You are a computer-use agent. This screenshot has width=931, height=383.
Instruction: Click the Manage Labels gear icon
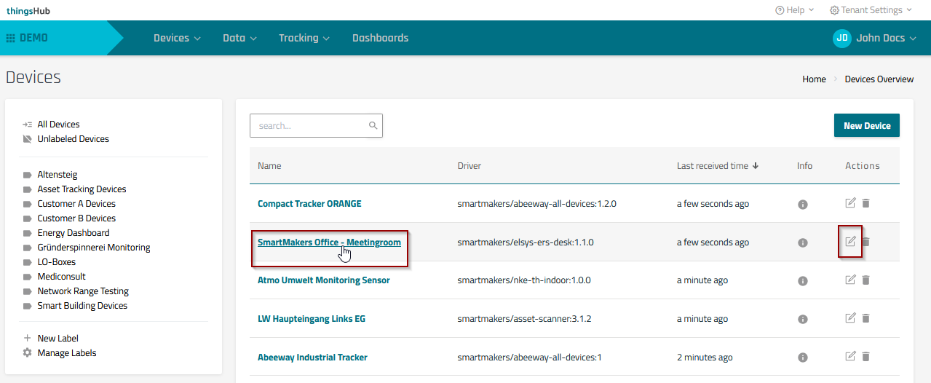tap(28, 353)
